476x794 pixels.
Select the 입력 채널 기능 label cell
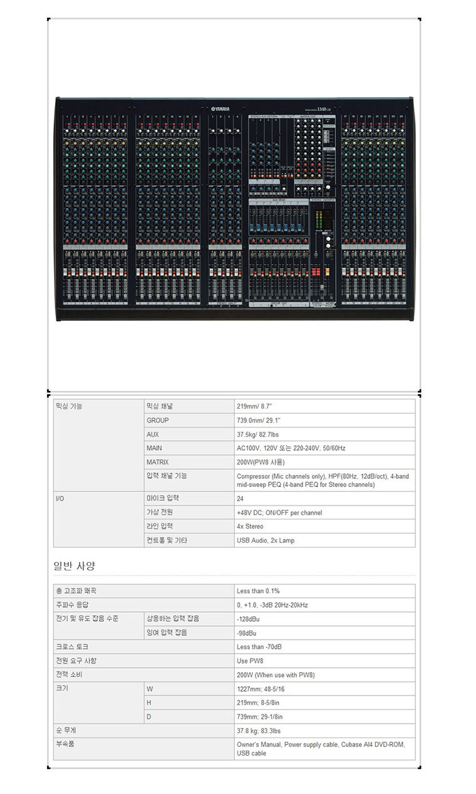pyautogui.click(x=189, y=480)
